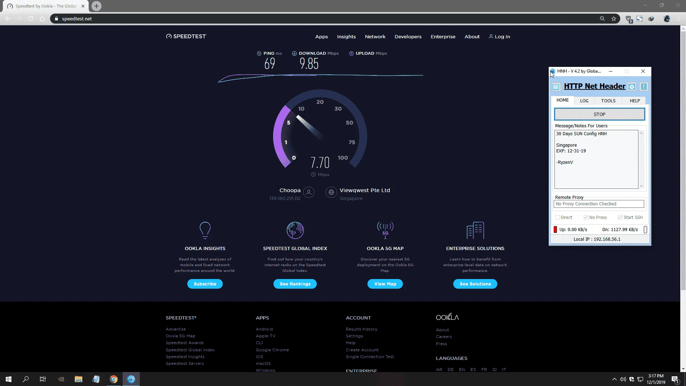Click the Speedtest logo in the site header
Viewport: 686px width, 386px height.
(186, 36)
